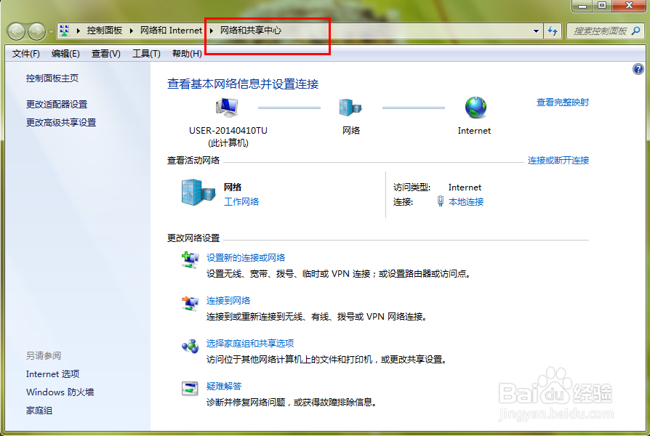
Task: Click the Back navigation arrow button
Action: pos(17,31)
